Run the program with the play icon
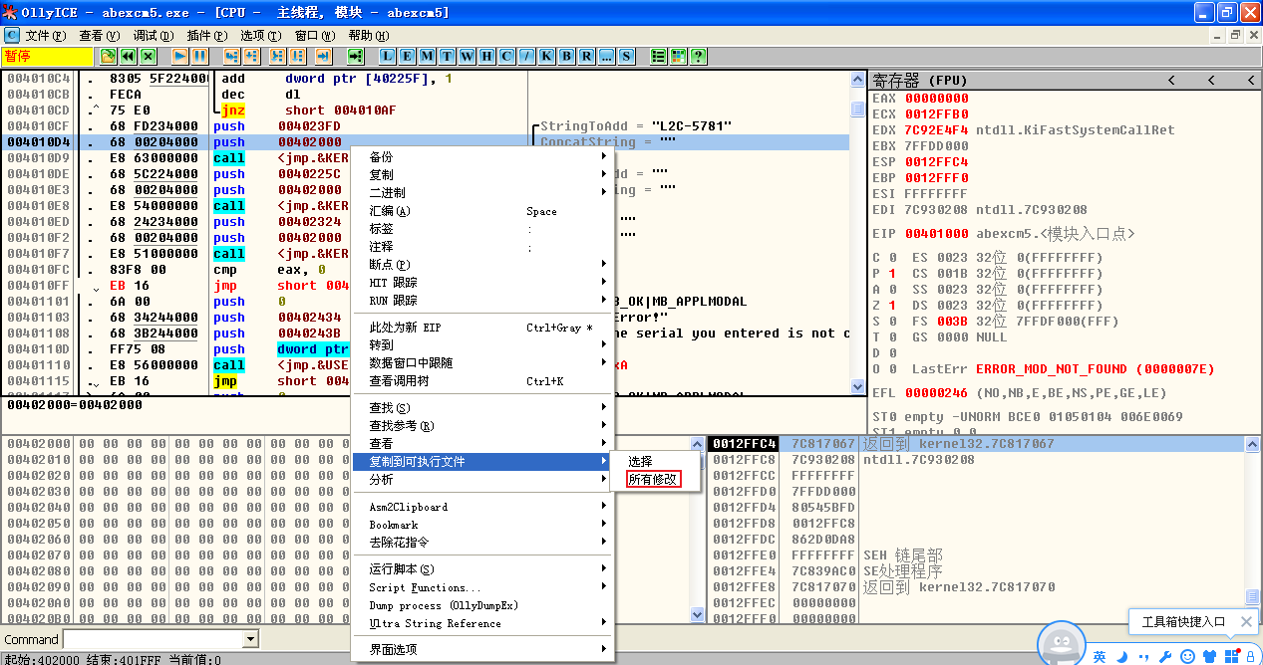The height and width of the screenshot is (665, 1263). (180, 56)
